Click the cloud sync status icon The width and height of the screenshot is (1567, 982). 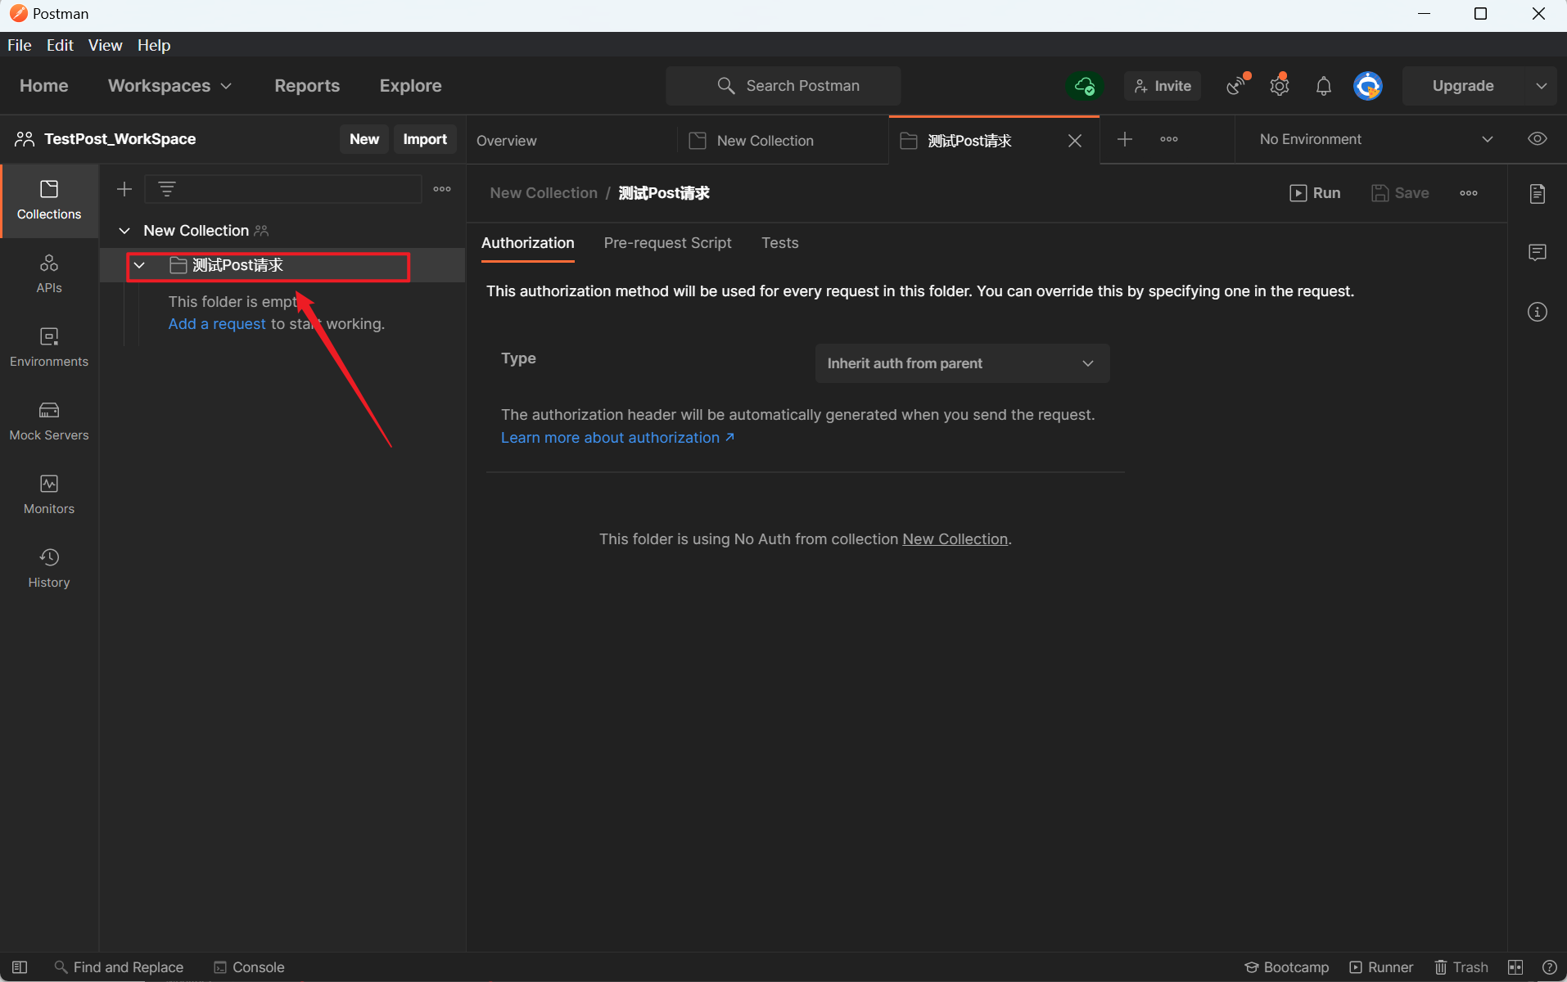pyautogui.click(x=1085, y=86)
